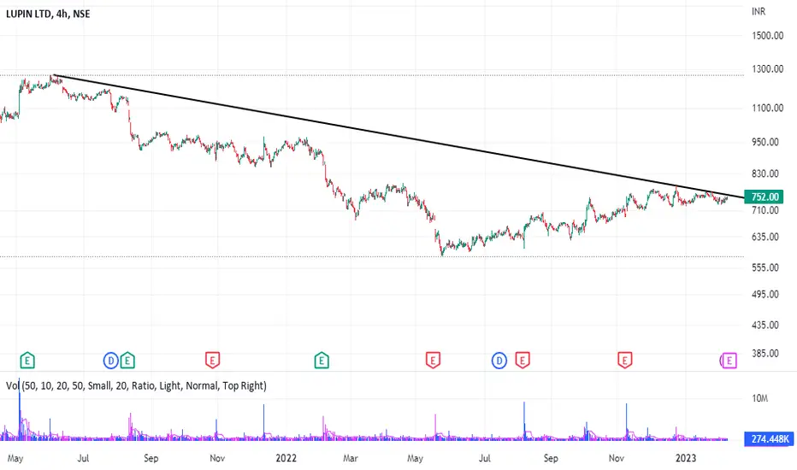Click the purple upcoming earnings E marker

(x=729, y=361)
